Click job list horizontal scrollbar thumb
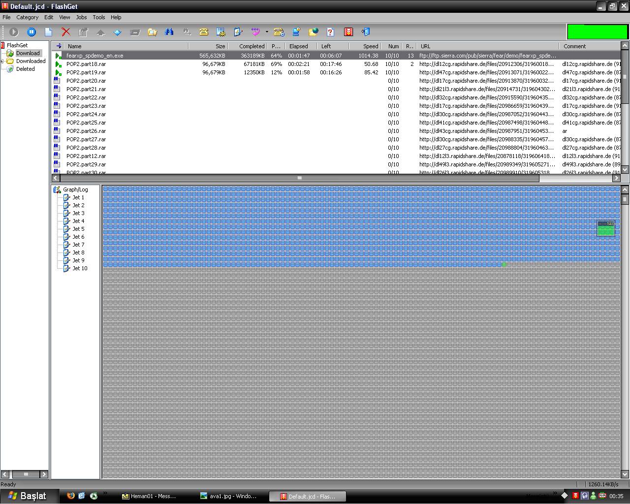This screenshot has width=630, height=504. (x=299, y=178)
